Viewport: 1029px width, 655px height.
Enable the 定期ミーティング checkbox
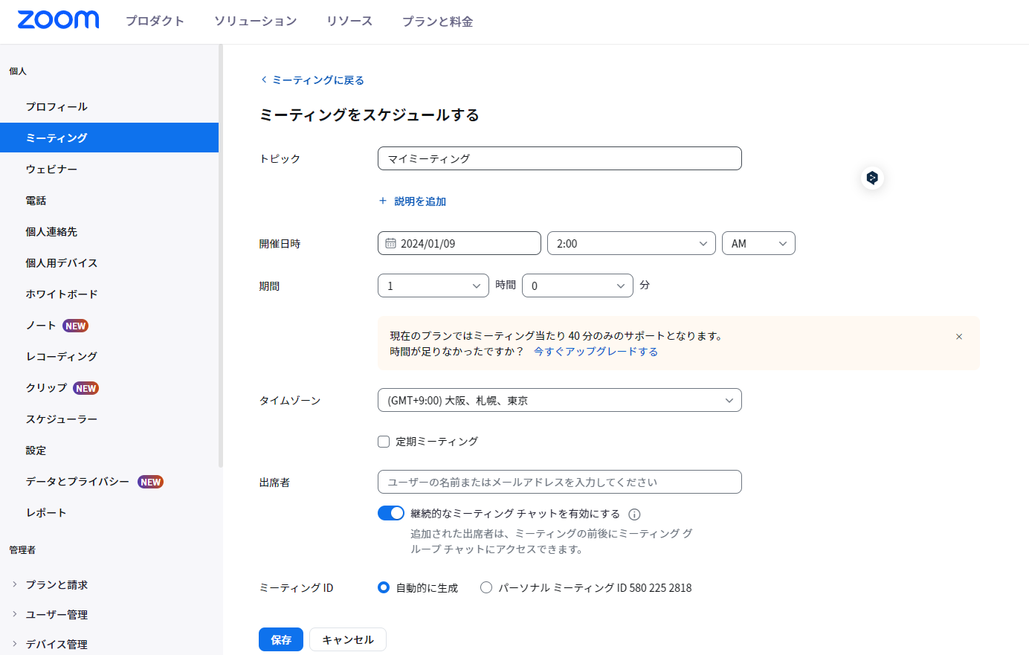(383, 441)
